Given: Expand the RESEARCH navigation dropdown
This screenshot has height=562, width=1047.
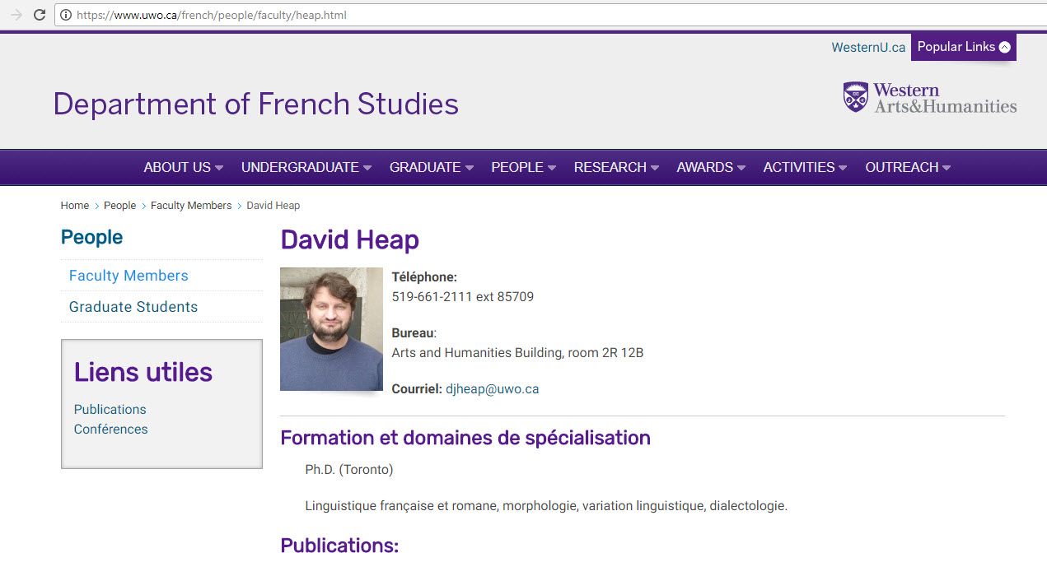Looking at the screenshot, I should coord(615,167).
